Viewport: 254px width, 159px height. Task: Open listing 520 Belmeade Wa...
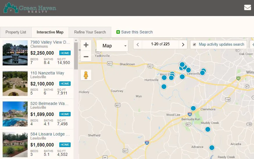49,103
